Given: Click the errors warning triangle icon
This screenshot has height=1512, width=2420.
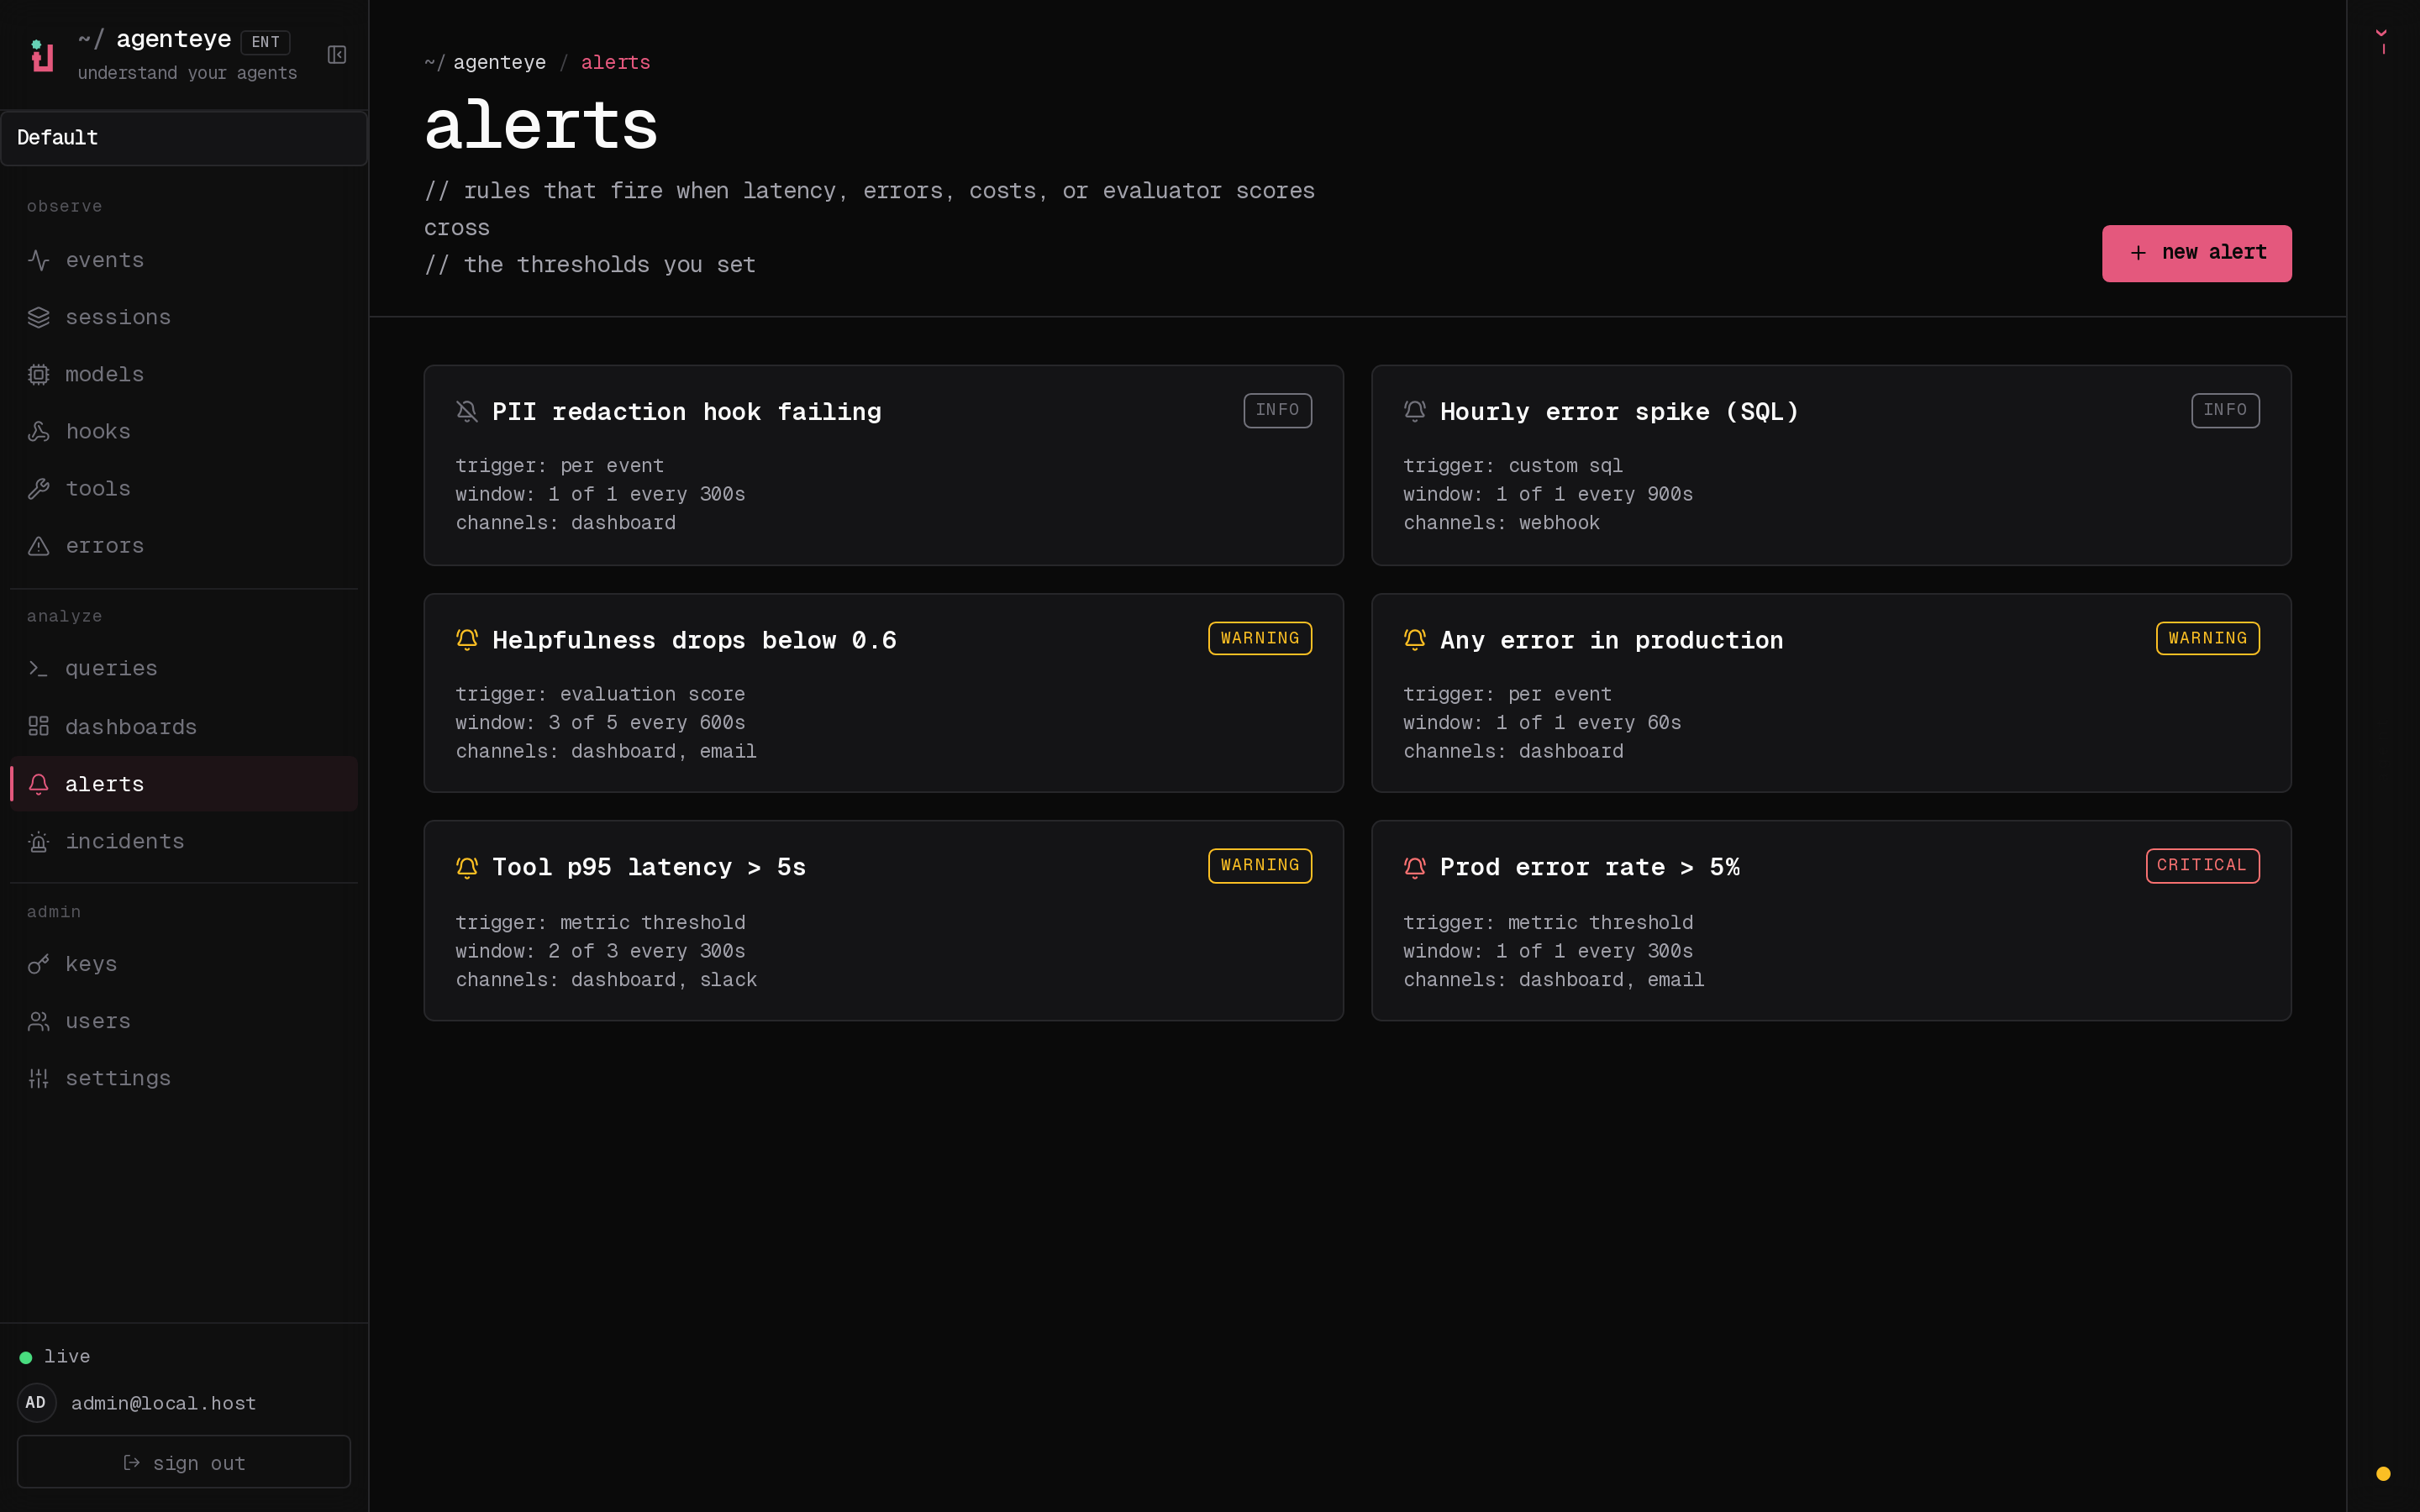Looking at the screenshot, I should [x=39, y=546].
